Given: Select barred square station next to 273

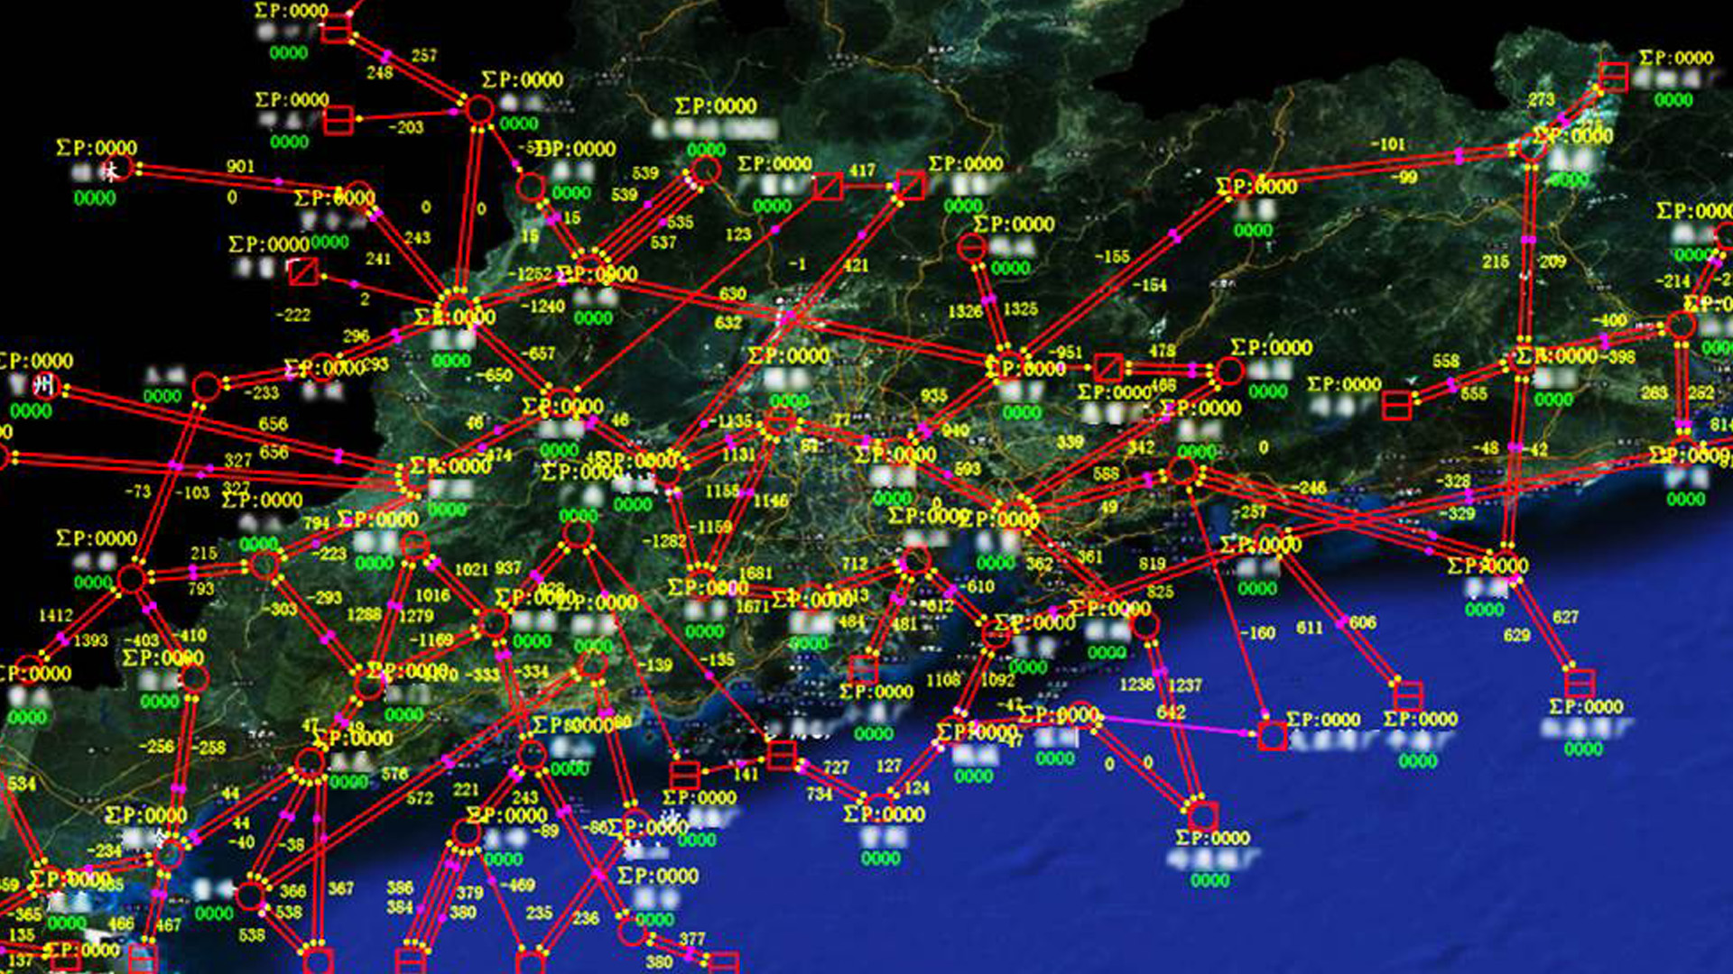Looking at the screenshot, I should click(x=1613, y=77).
